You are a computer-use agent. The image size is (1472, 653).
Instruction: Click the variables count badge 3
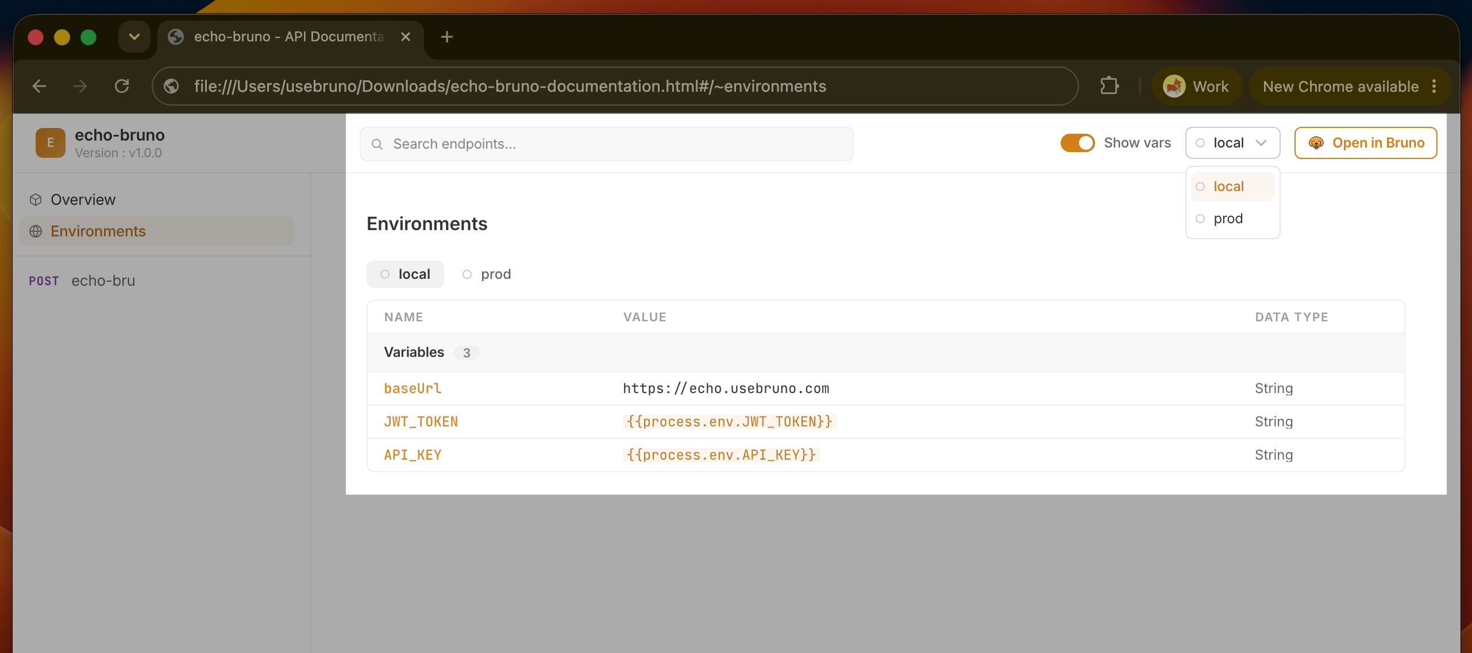(x=467, y=353)
